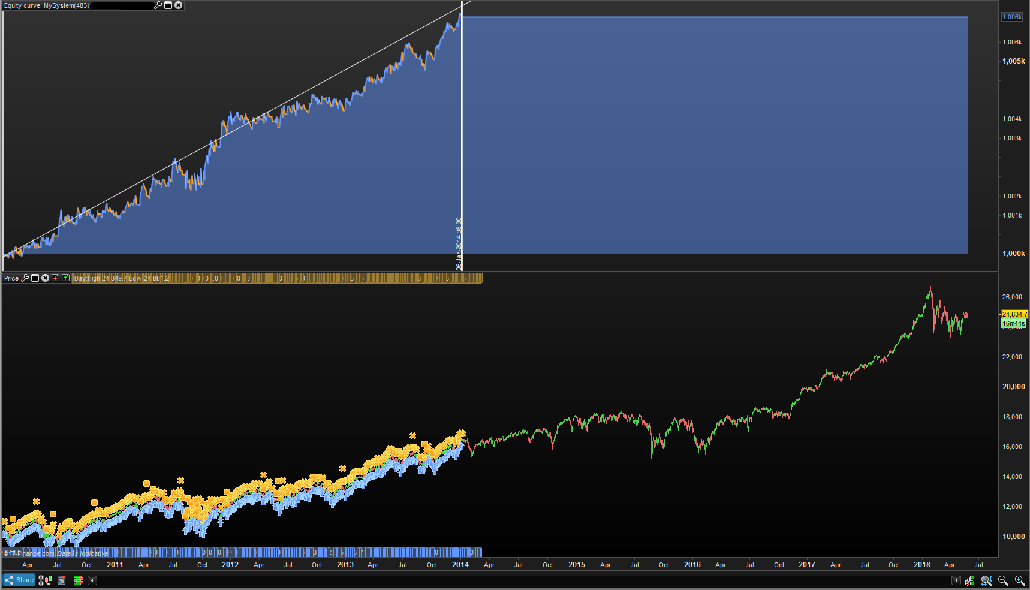Viewport: 1030px width, 590px height.
Task: Click the 20,000 price axis label
Action: pos(1014,387)
